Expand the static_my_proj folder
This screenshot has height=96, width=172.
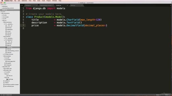click(3, 54)
